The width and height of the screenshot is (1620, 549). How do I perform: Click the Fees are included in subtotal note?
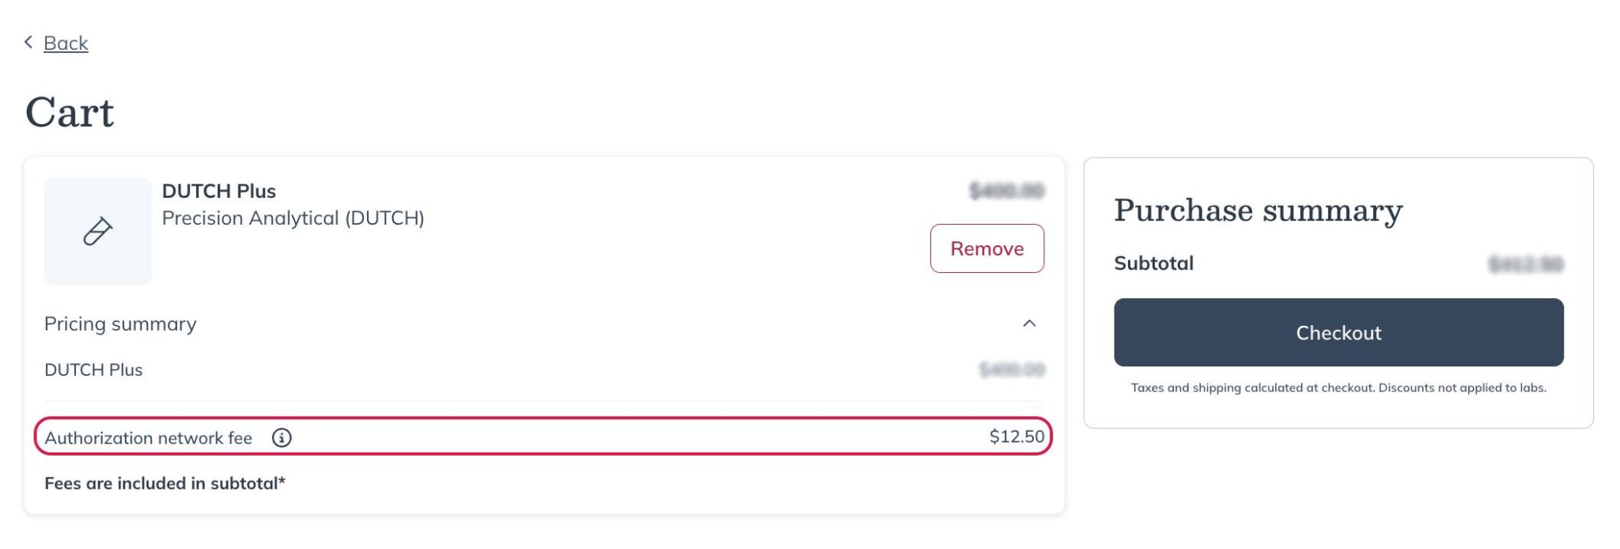[166, 483]
